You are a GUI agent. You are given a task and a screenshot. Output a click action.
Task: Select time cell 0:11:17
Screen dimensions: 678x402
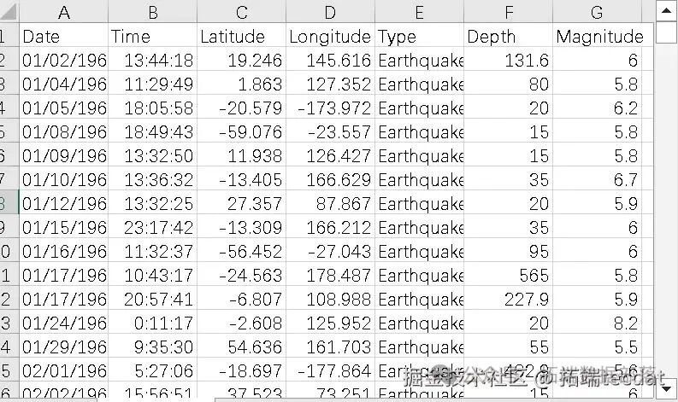pos(153,323)
